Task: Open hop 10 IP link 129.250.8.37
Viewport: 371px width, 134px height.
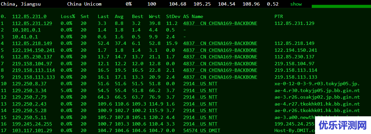Action: click(x=29, y=84)
